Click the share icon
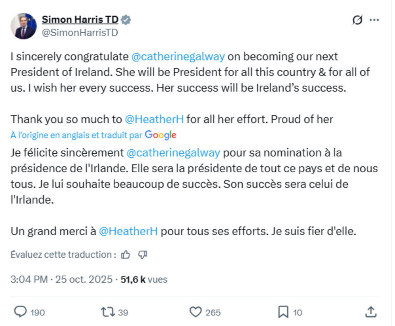 (x=370, y=312)
